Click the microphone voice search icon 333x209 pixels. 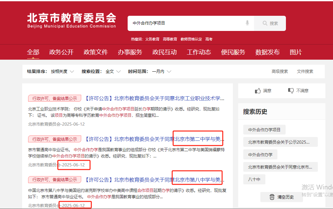pyautogui.click(x=247, y=23)
